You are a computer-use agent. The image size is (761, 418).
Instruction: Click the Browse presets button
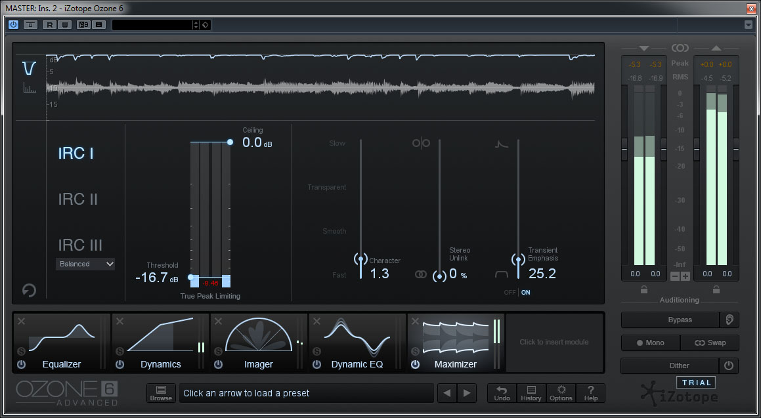click(161, 392)
